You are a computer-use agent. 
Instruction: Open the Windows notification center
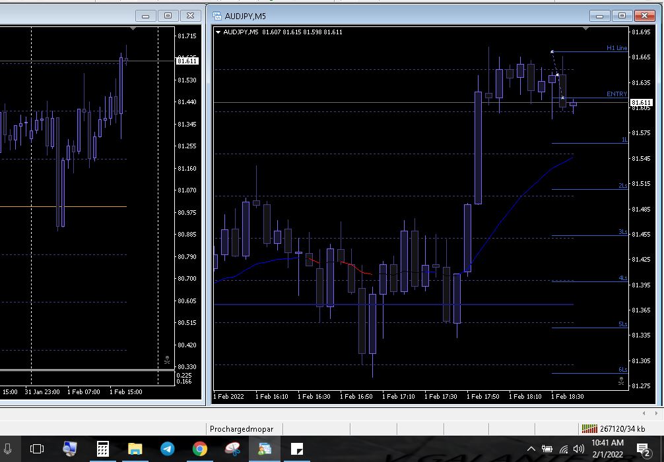tap(642, 449)
